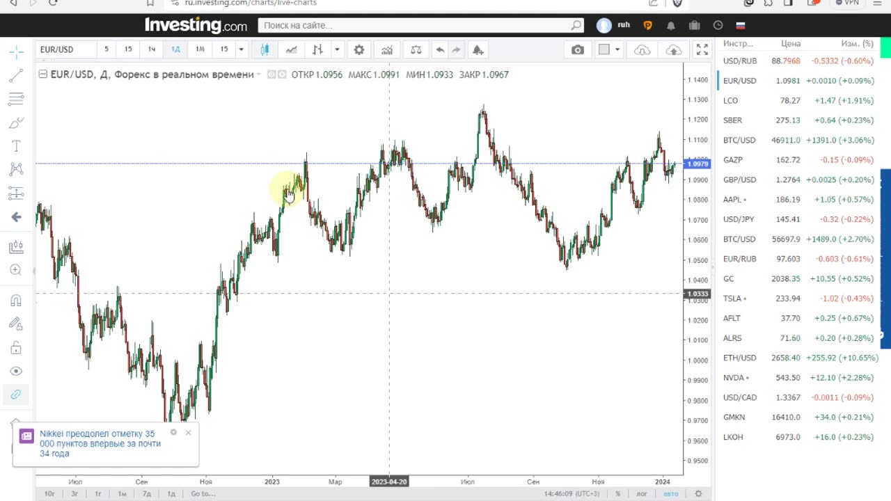891x501 pixels.
Task: Click the EUR/USD symbol input field
Action: [65, 49]
